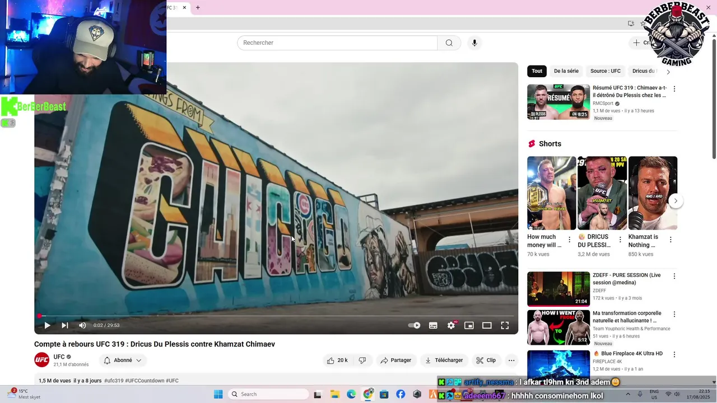Open the Task View taskbar icon
This screenshot has height=403, width=717.
pos(318,394)
